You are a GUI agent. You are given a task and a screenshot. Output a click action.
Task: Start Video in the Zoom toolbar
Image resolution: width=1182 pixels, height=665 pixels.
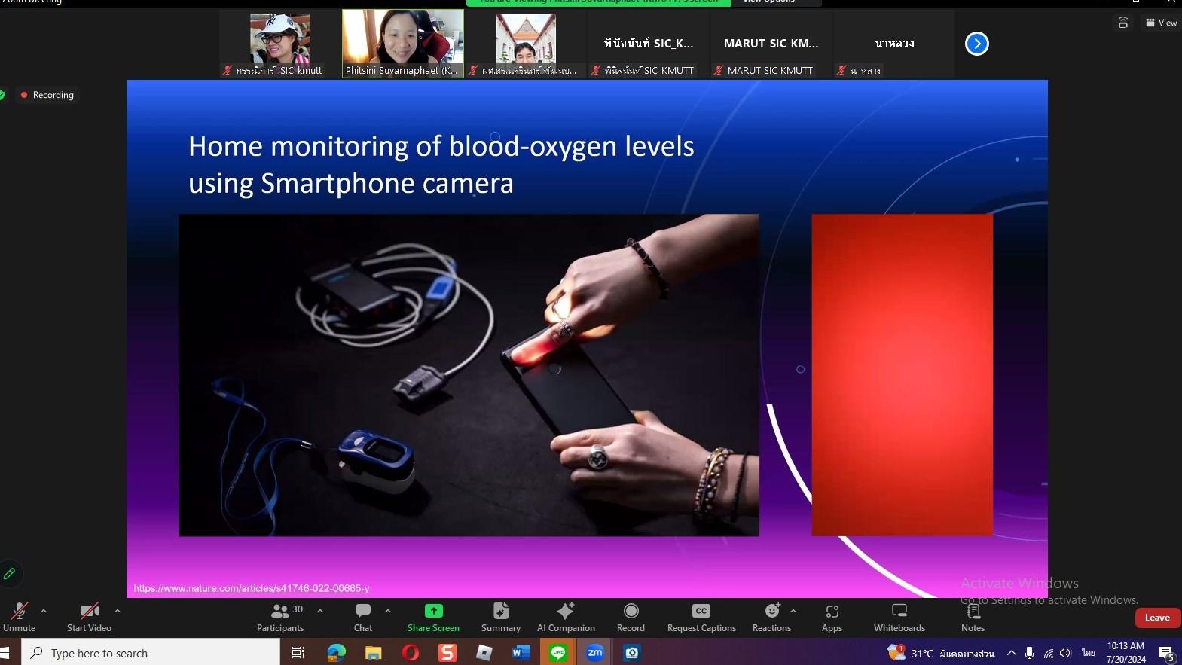89,617
